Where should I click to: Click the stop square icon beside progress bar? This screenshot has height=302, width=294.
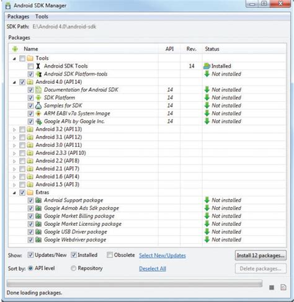(272, 288)
